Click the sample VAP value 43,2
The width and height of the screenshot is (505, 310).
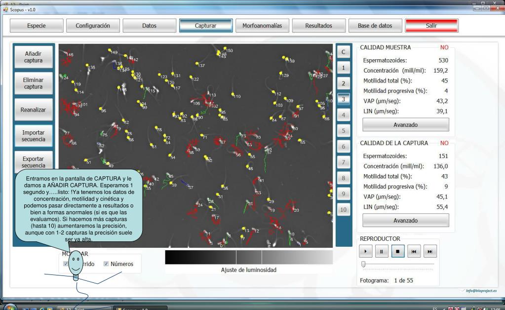click(x=442, y=101)
